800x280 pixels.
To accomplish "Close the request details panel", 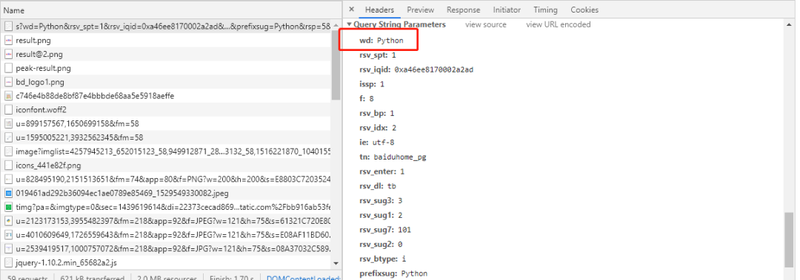I will click(352, 10).
